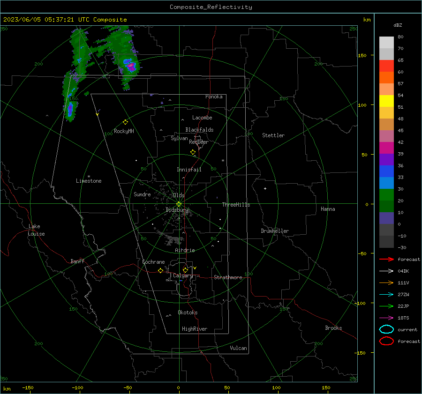Select the Airdrie label

[x=185, y=250]
